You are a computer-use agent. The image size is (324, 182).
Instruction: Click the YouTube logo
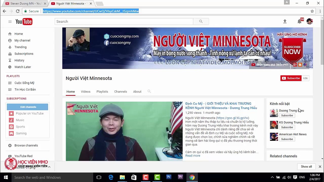coord(24,21)
